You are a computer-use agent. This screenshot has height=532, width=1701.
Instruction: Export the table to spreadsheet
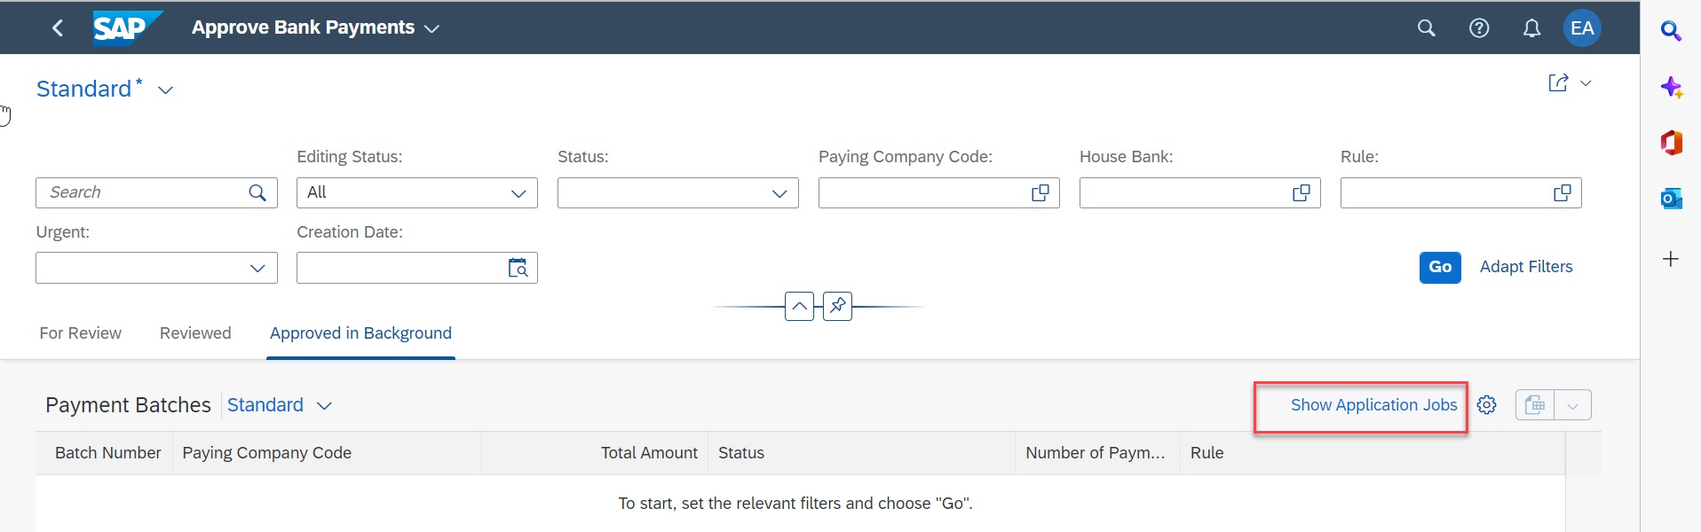[1535, 405]
